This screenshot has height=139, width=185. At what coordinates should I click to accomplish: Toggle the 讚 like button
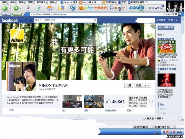pyautogui.click(x=129, y=85)
